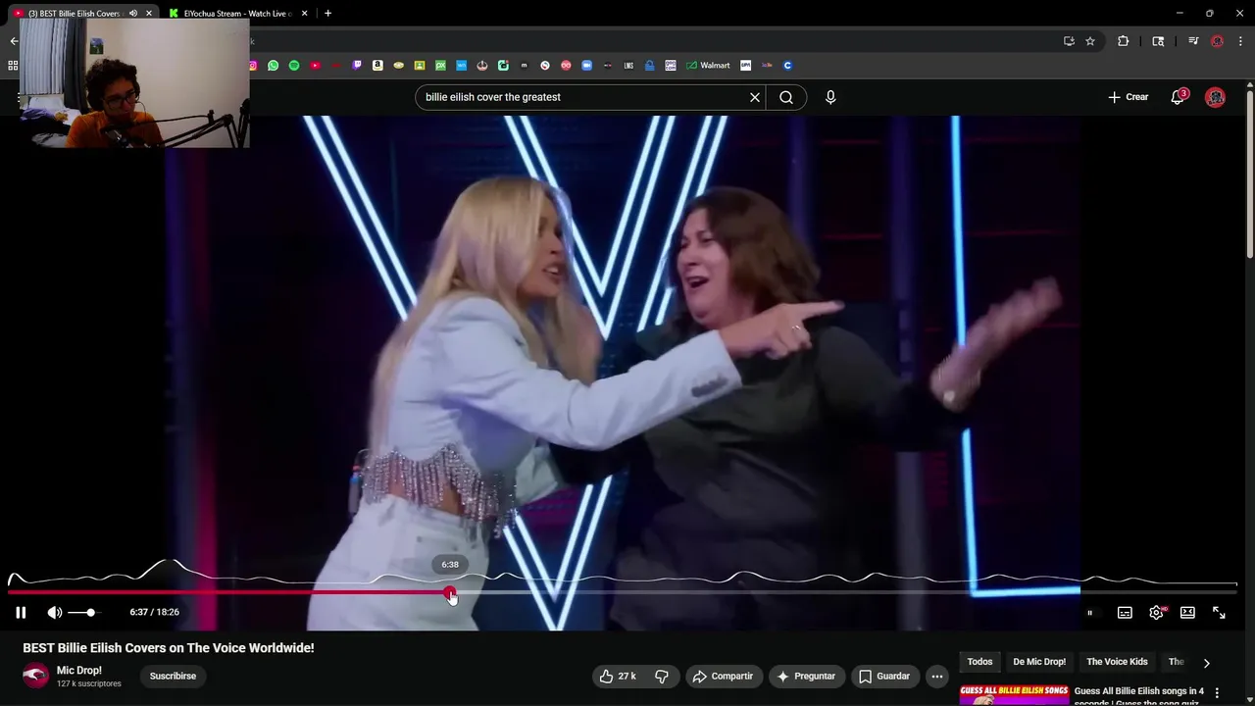Click the 6:37 / 18:26 time display

point(154,612)
